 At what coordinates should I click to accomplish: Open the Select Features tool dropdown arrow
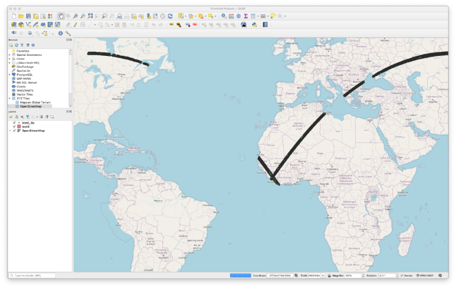186,17
